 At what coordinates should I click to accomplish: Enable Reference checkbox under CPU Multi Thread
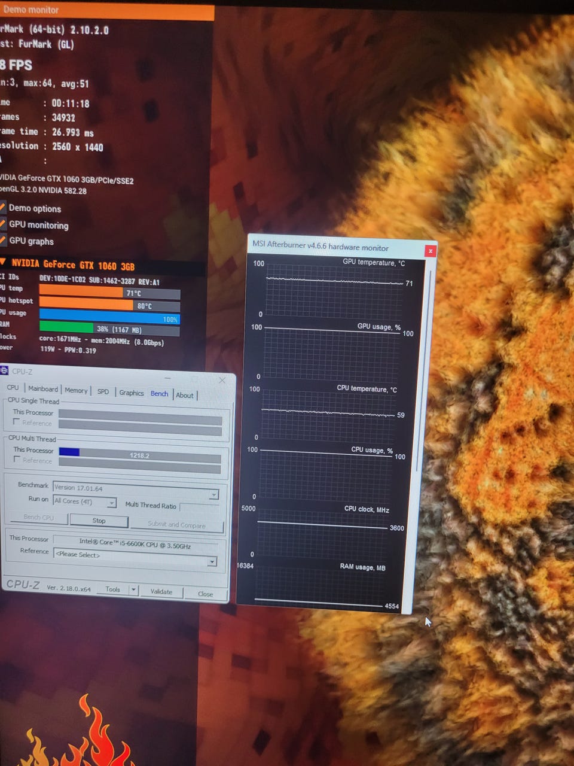(17, 459)
